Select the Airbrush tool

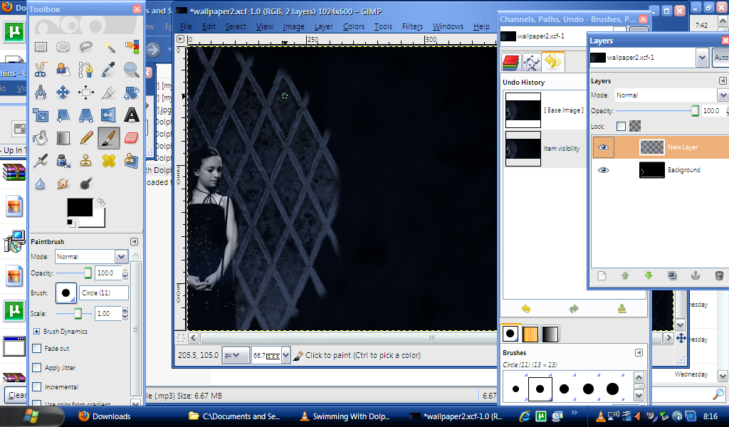tap(41, 161)
